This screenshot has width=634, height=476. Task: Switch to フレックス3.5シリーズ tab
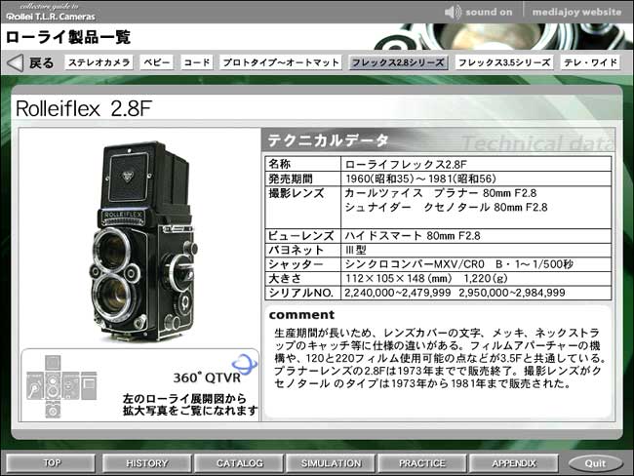click(x=504, y=62)
